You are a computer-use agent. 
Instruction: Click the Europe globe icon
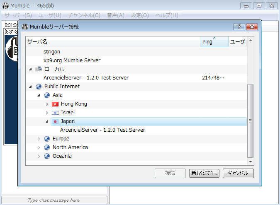[x=47, y=139]
